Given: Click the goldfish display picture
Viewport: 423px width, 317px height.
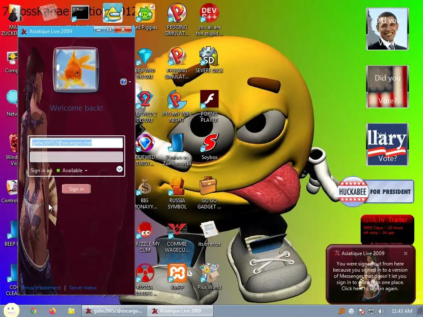Looking at the screenshot, I should [76, 69].
